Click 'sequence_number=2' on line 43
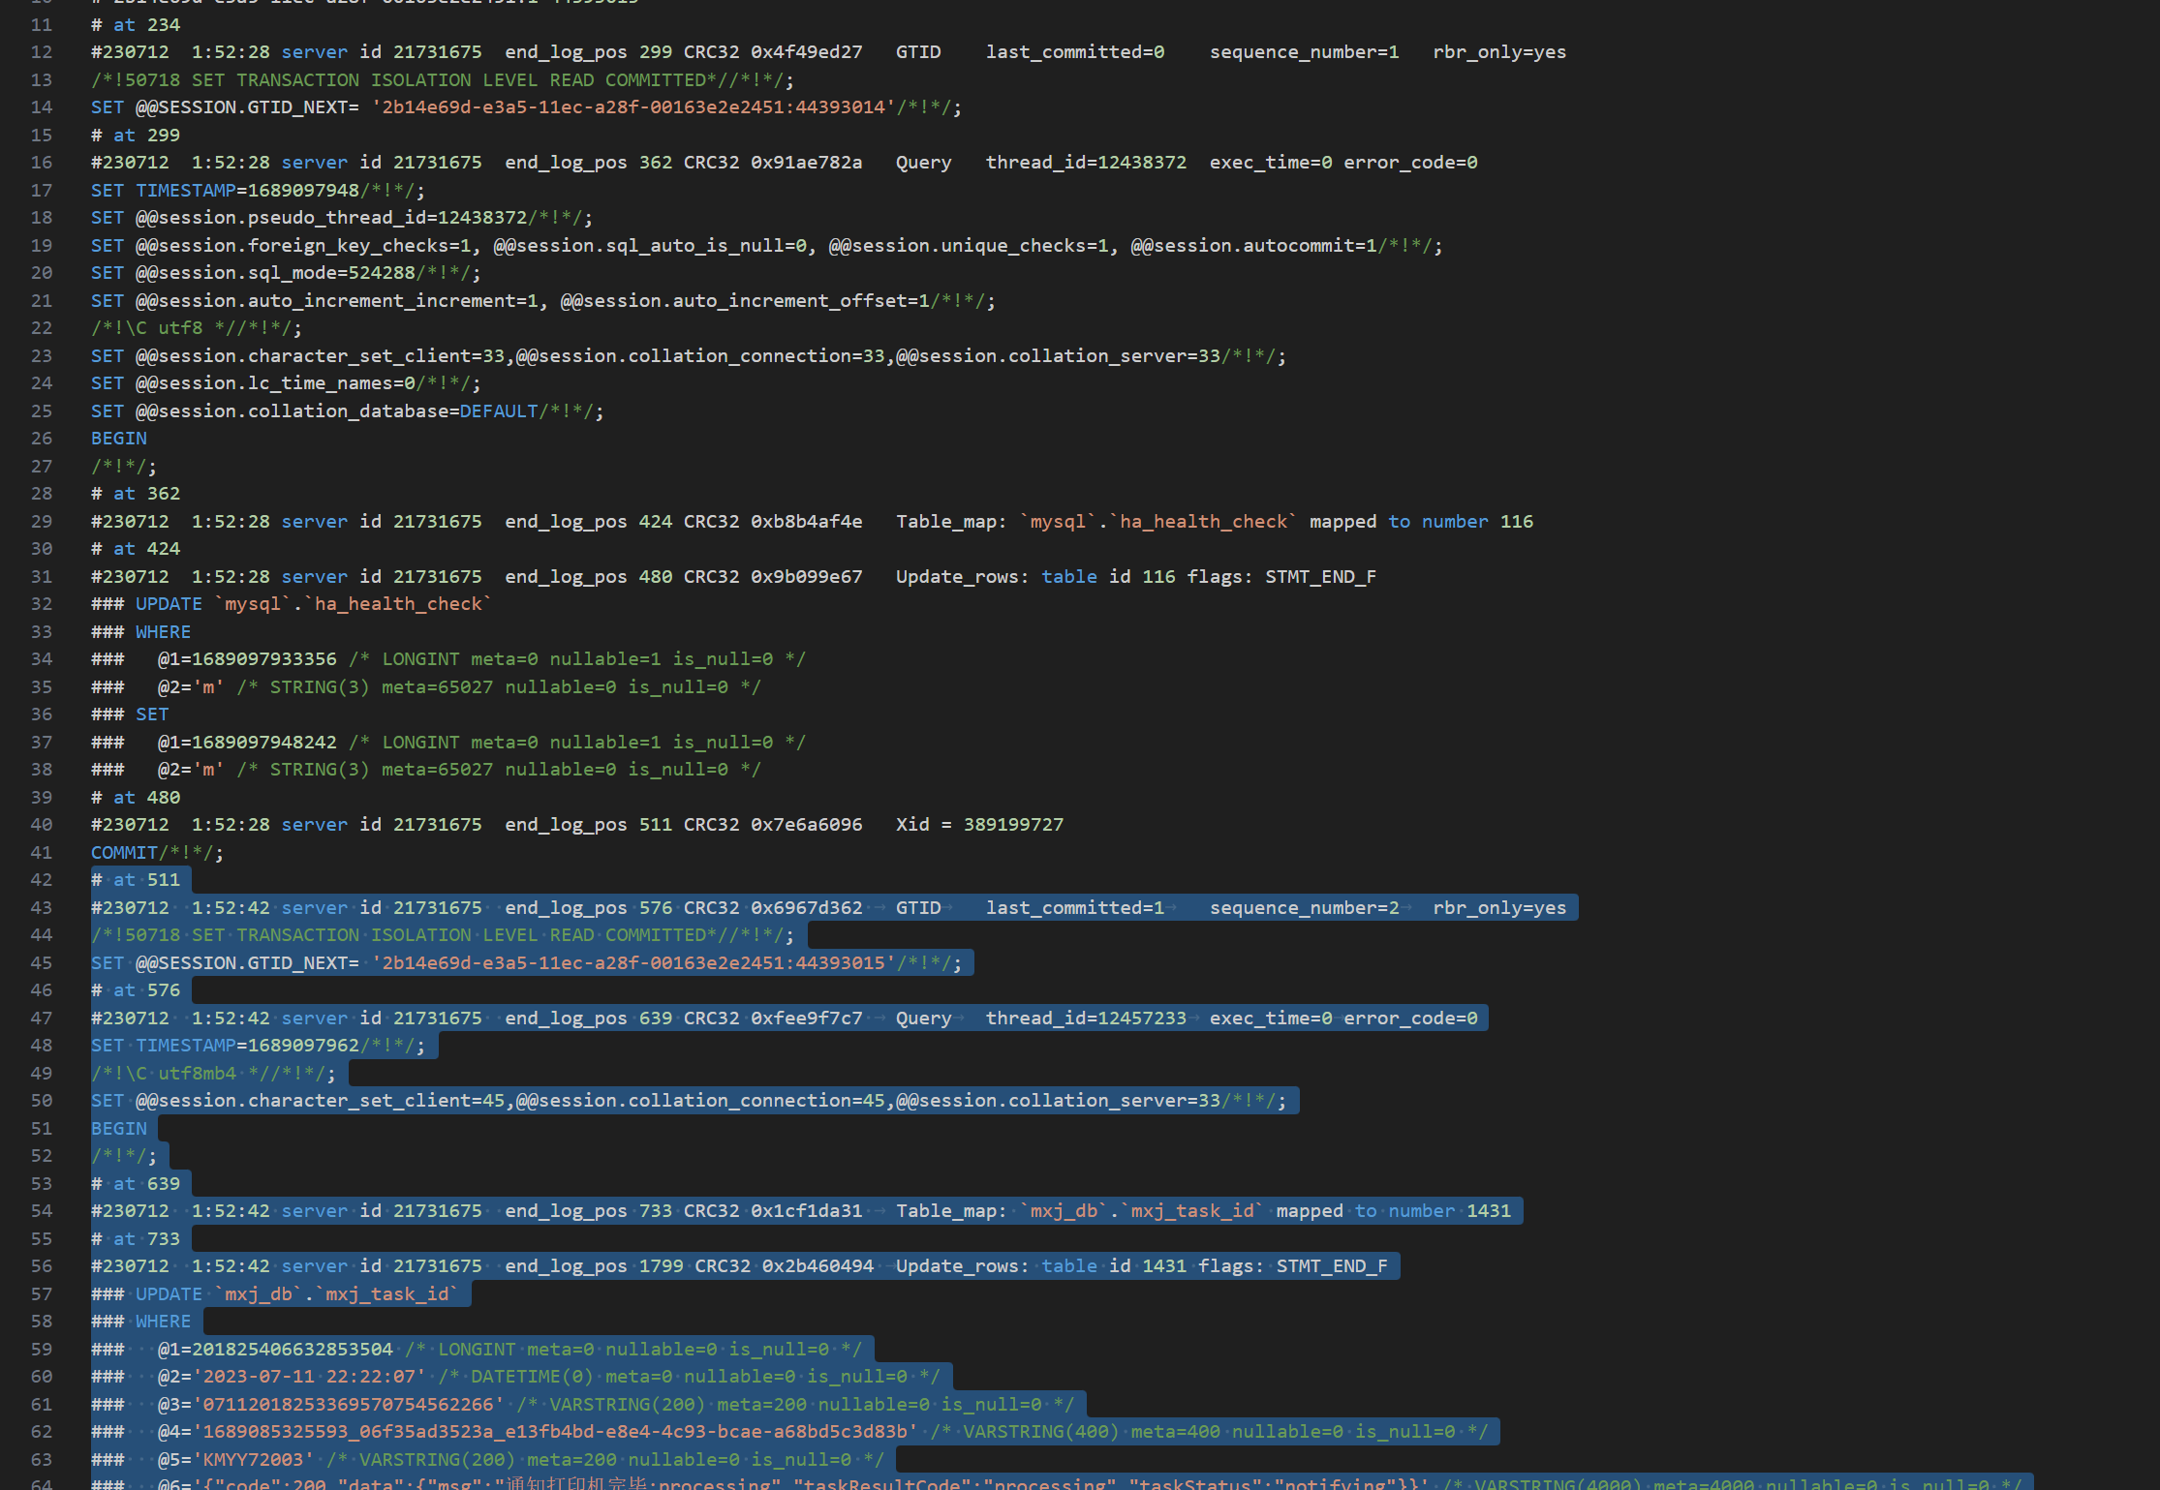The height and width of the screenshot is (1490, 2160). pos(1304,908)
